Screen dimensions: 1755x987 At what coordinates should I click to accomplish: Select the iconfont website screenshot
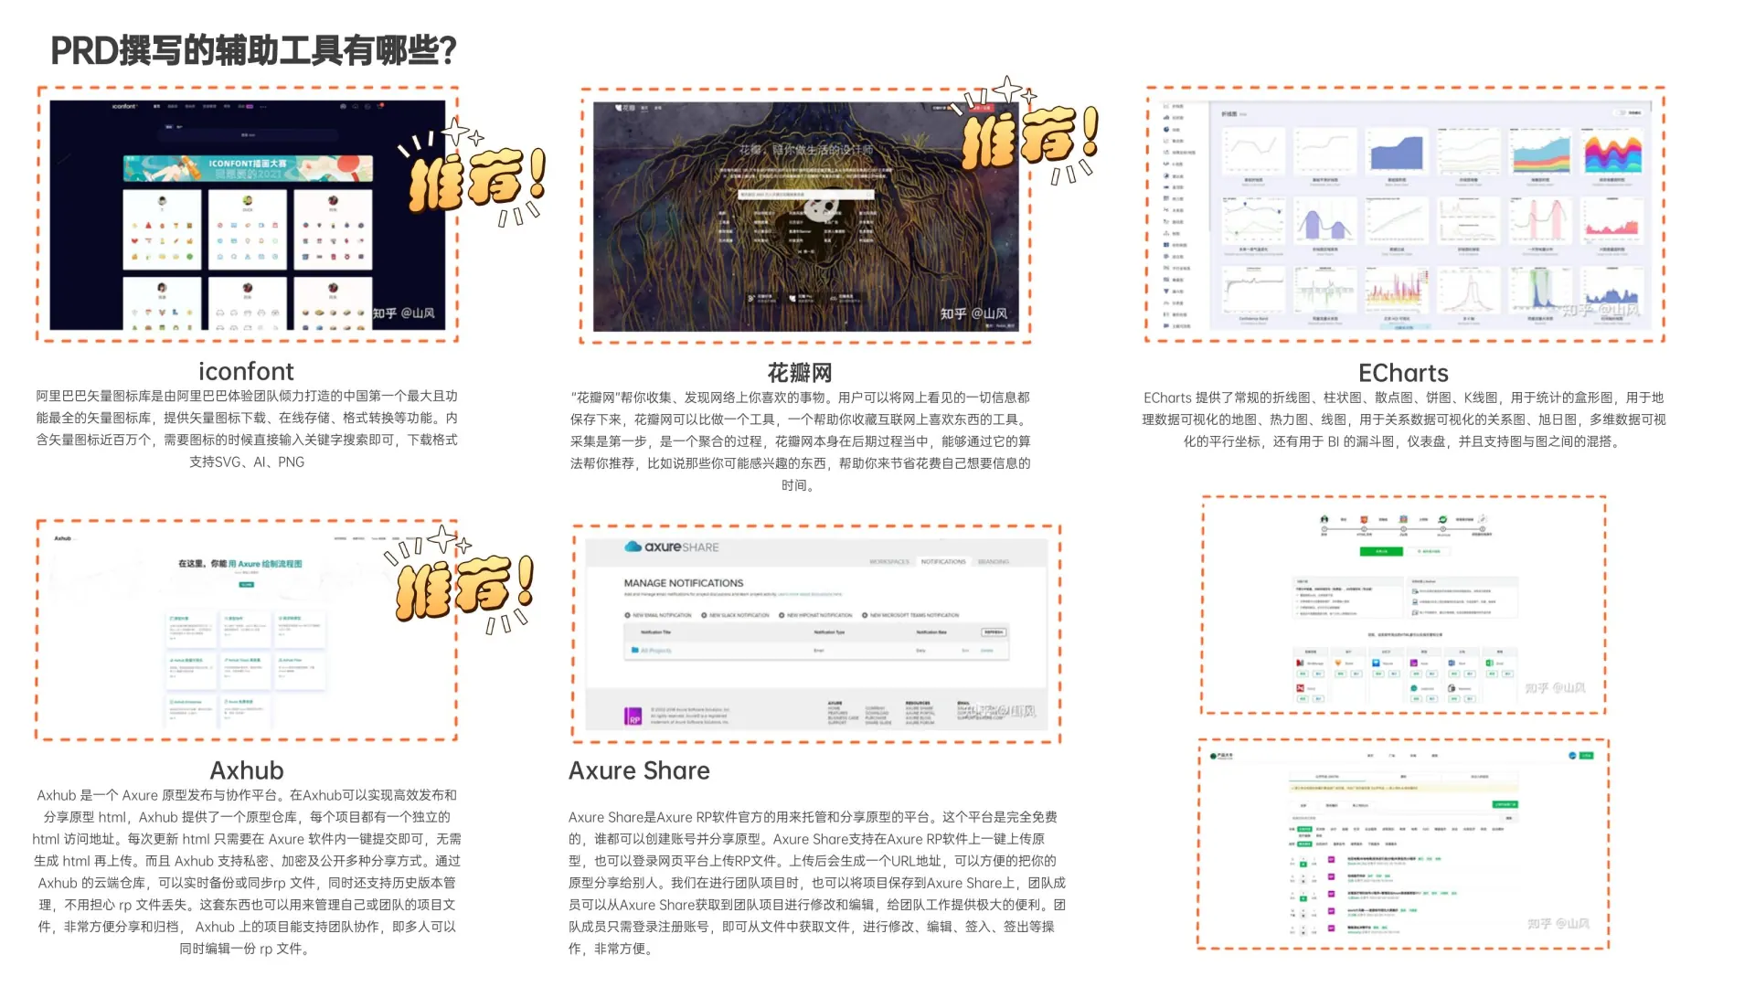(247, 215)
